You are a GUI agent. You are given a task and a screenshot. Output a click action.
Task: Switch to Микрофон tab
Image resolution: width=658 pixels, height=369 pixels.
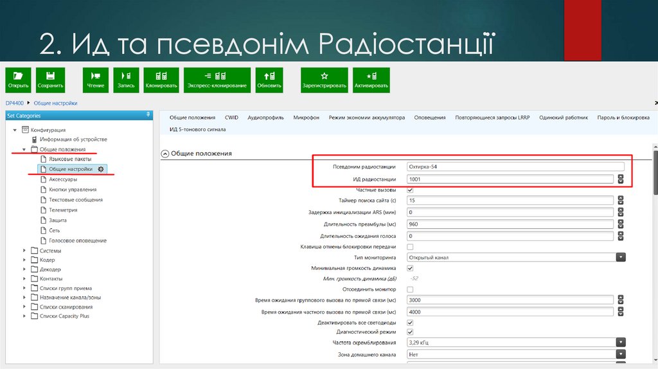(307, 118)
